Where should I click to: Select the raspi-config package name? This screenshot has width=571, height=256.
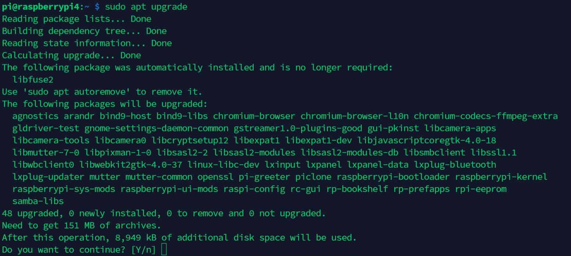[256, 189]
